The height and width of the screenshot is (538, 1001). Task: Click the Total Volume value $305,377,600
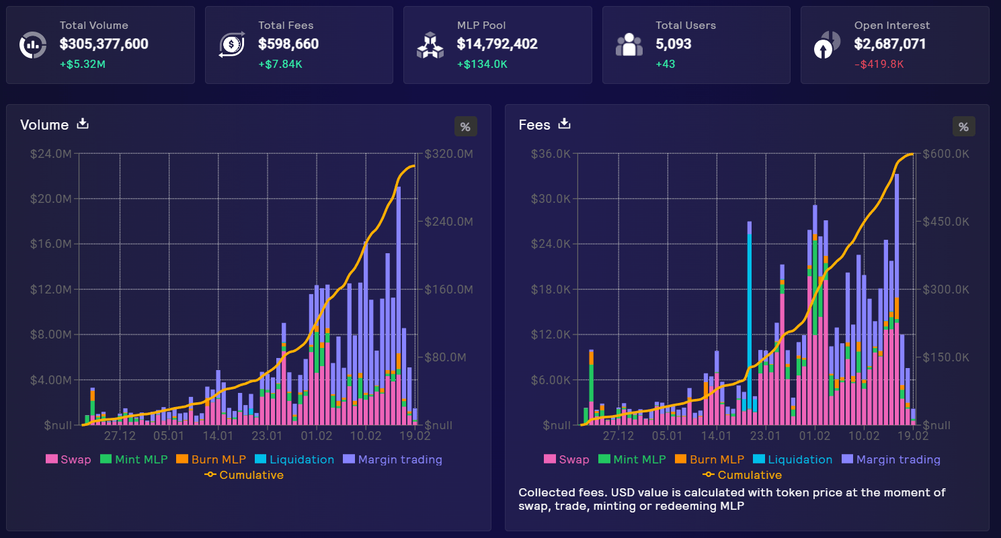point(104,44)
